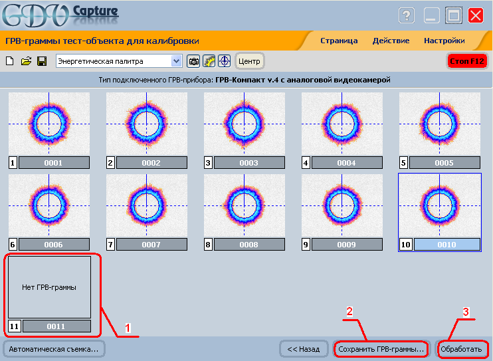Click the New document icon
The image size is (493, 361).
(x=10, y=61)
